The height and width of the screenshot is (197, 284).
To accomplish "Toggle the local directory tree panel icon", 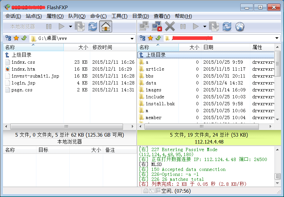I will (7, 38).
